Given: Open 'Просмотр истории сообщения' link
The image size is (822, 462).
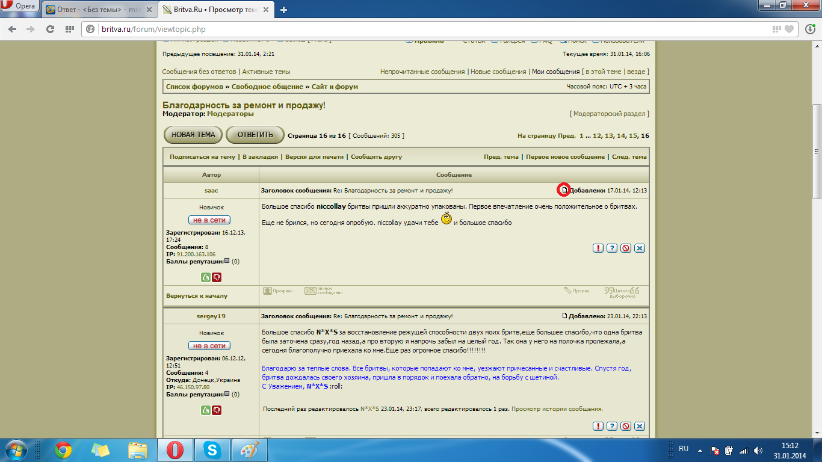Looking at the screenshot, I should [557, 409].
